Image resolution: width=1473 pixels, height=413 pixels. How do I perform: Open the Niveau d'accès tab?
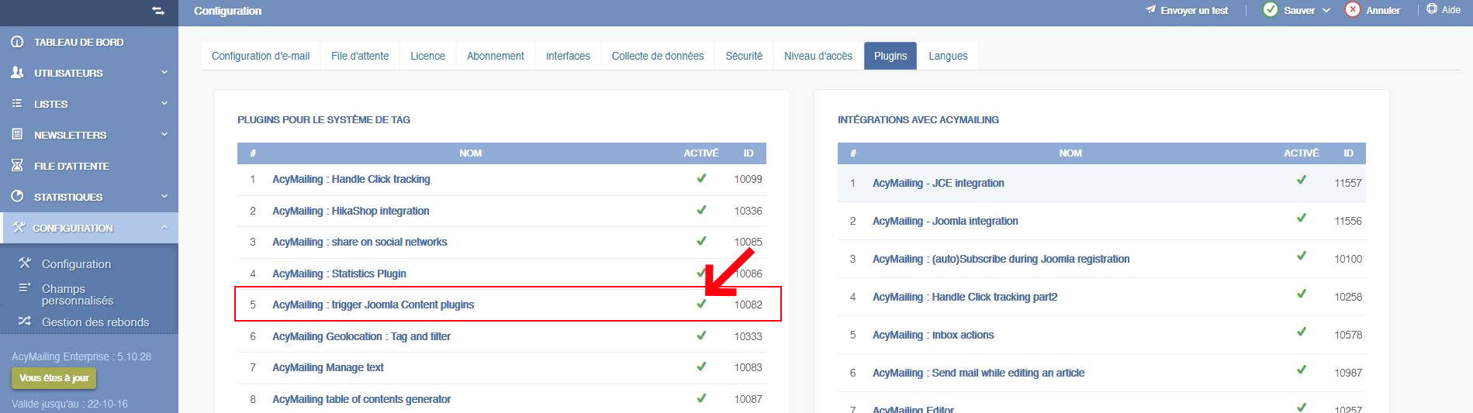pyautogui.click(x=818, y=56)
